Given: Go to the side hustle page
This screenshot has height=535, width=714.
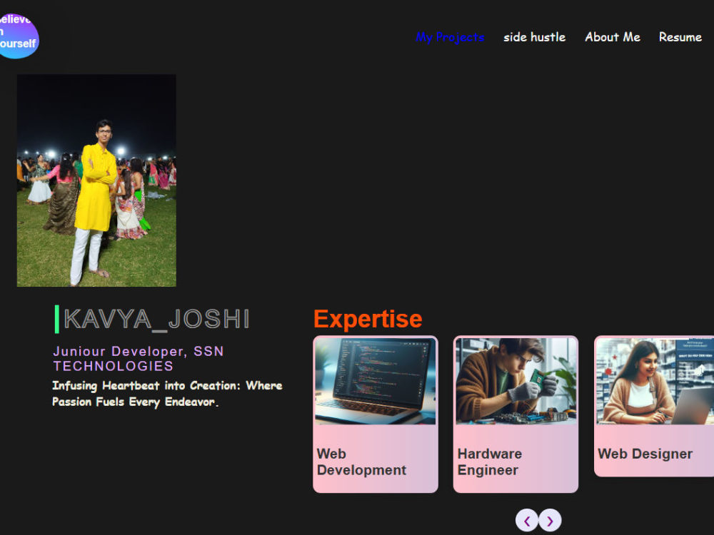Looking at the screenshot, I should pos(535,37).
